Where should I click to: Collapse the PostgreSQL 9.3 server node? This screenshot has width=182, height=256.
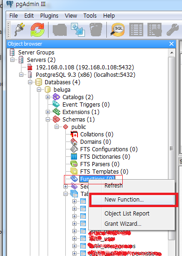click(21, 75)
